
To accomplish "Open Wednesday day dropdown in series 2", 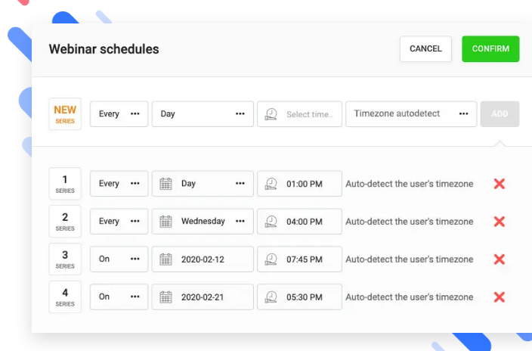I will point(212,222).
